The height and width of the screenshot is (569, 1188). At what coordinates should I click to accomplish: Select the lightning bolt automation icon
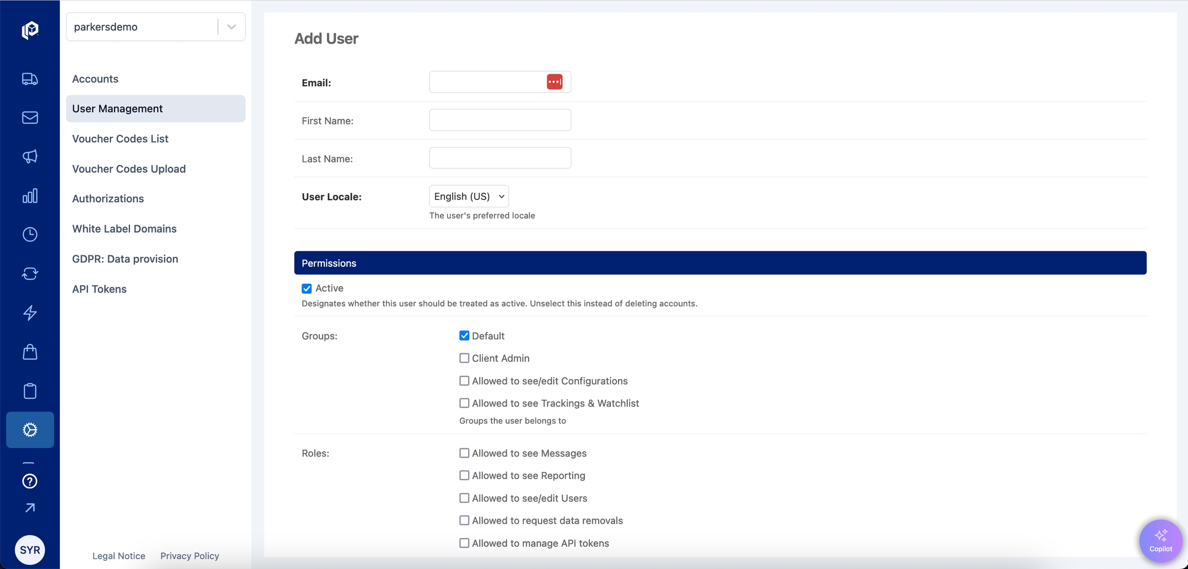[x=30, y=313]
